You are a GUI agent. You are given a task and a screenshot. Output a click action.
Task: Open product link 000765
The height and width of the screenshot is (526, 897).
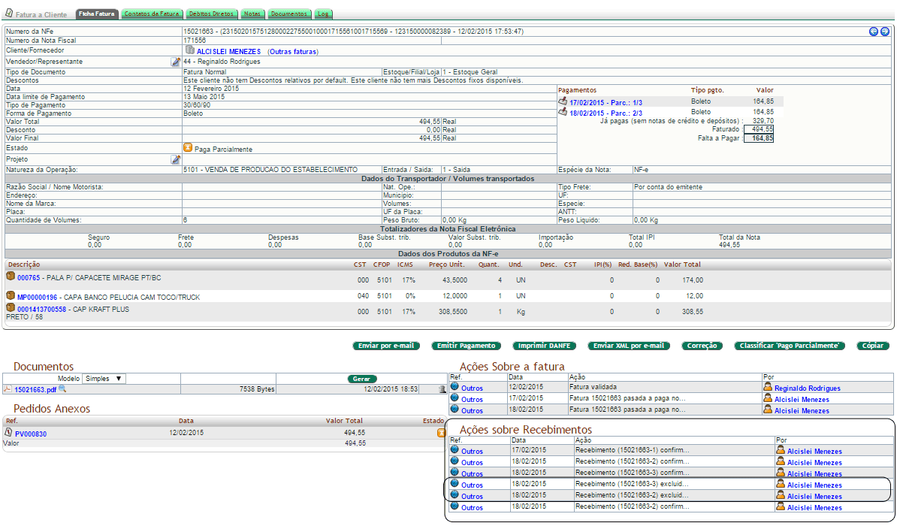tap(29, 277)
